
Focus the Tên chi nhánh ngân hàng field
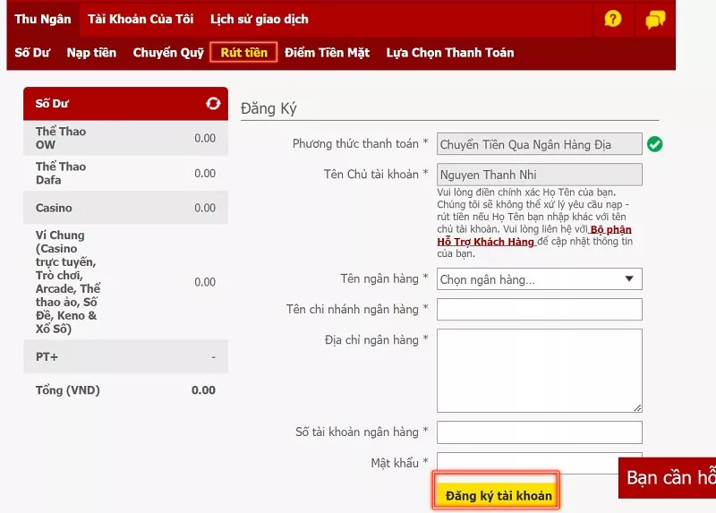pos(540,310)
